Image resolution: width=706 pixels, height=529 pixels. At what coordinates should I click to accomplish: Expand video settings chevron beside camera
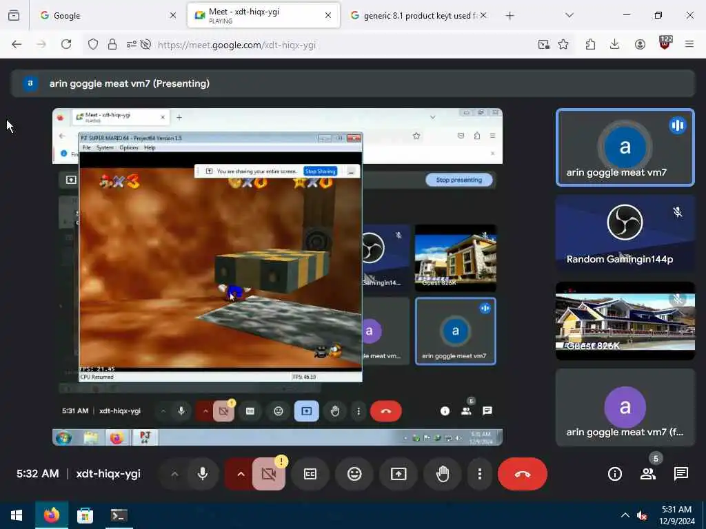tap(241, 474)
